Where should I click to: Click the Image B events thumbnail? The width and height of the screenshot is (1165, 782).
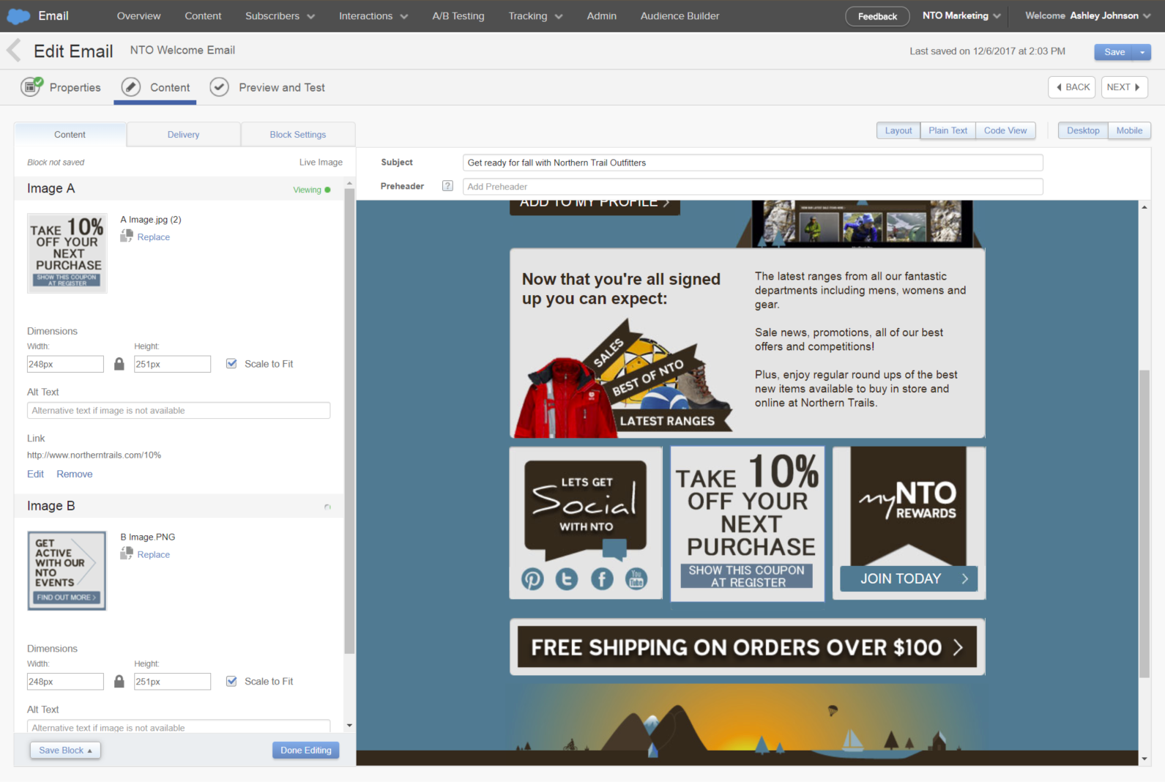(67, 571)
